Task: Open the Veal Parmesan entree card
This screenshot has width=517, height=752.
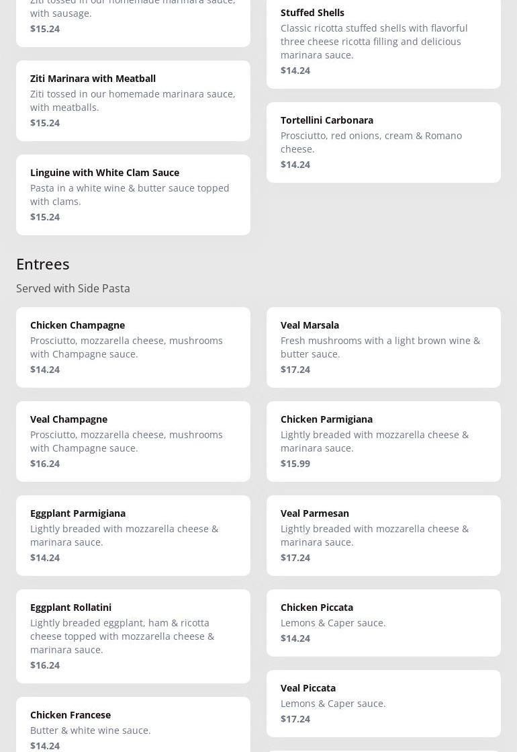Action: pyautogui.click(x=383, y=536)
